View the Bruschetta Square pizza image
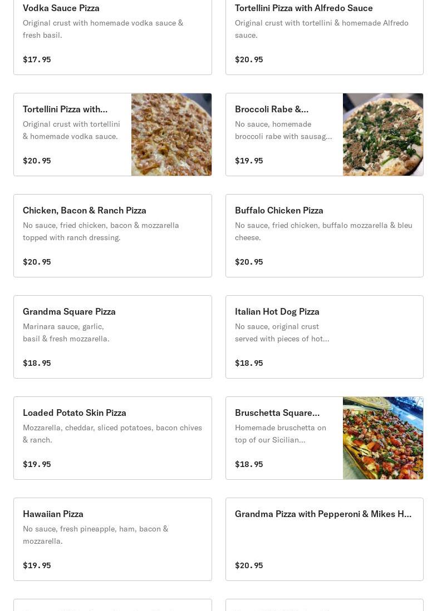This screenshot has width=437, height=611. coord(383,438)
